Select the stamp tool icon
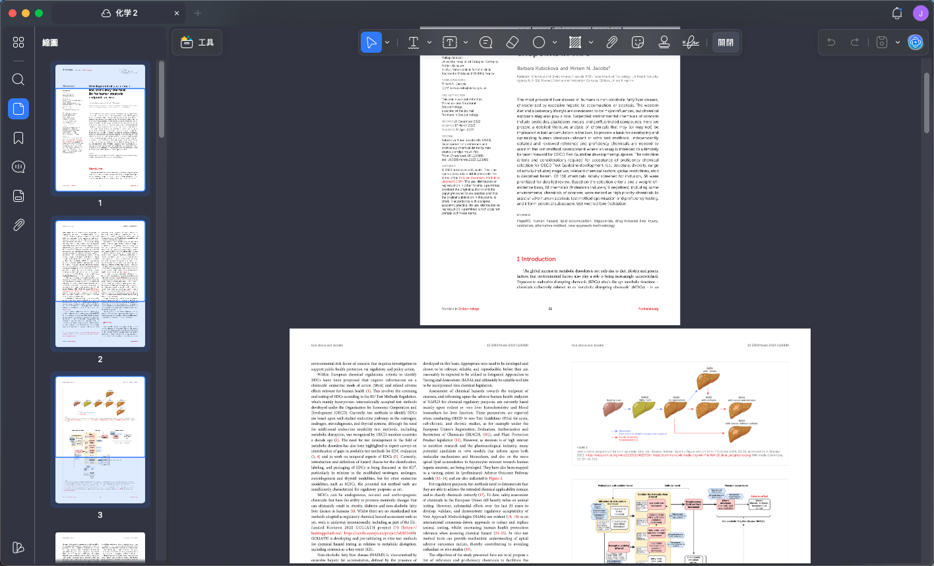 click(x=664, y=42)
